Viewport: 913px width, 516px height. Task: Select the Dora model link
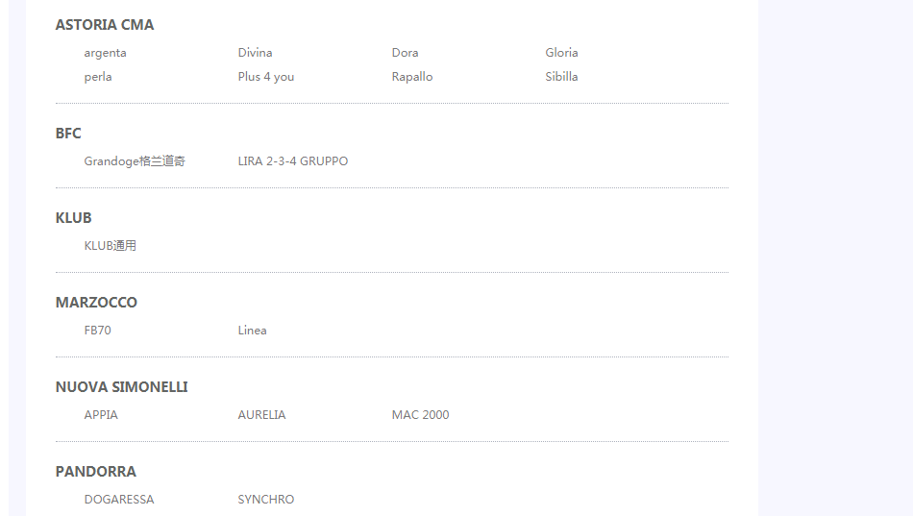coord(405,53)
